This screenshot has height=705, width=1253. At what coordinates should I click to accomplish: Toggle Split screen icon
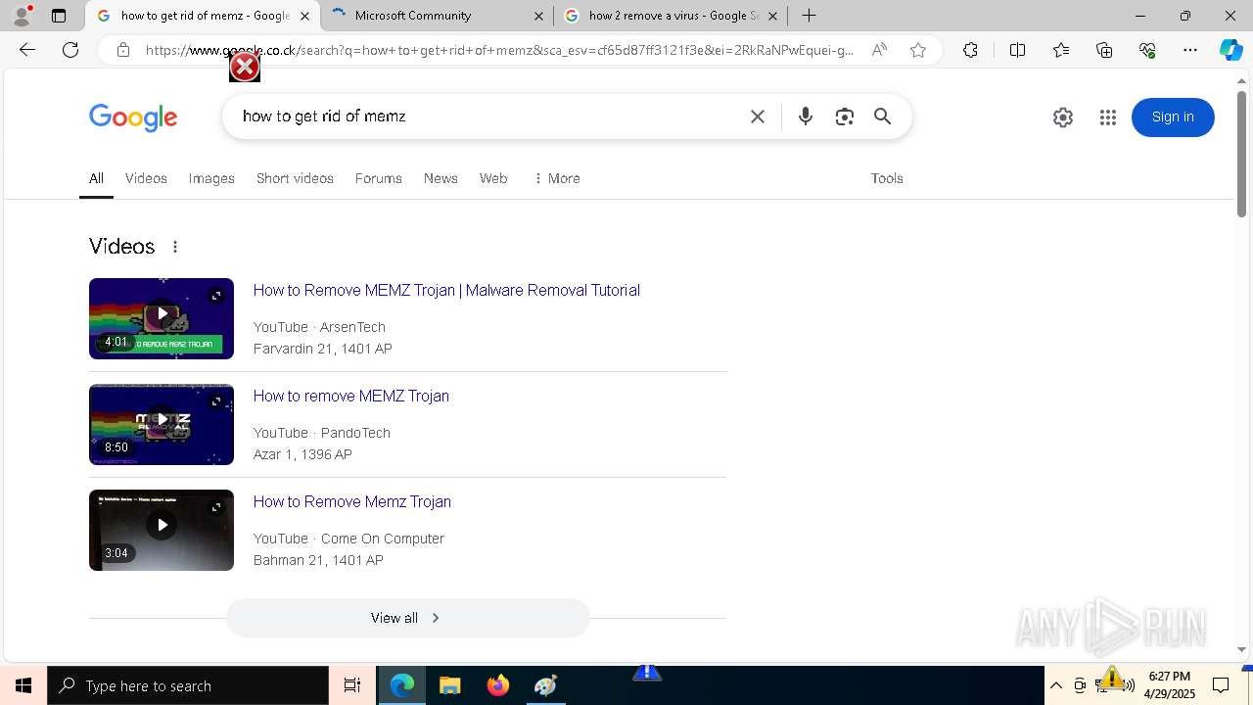[1017, 50]
